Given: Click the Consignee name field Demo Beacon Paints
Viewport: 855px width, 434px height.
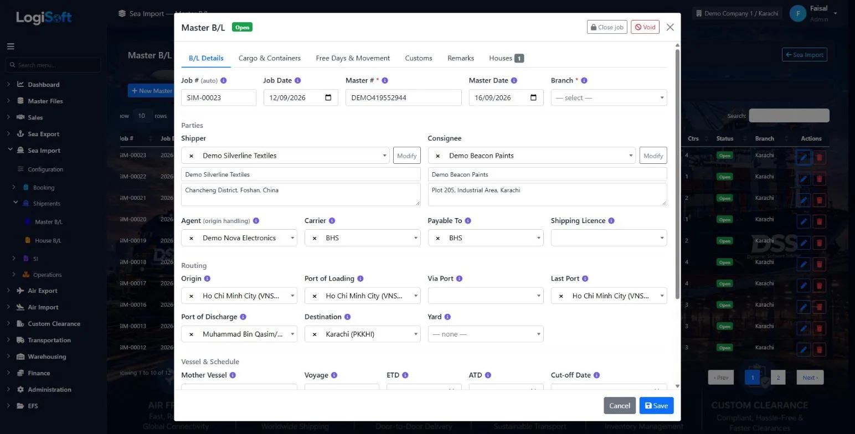Looking at the screenshot, I should [x=547, y=174].
